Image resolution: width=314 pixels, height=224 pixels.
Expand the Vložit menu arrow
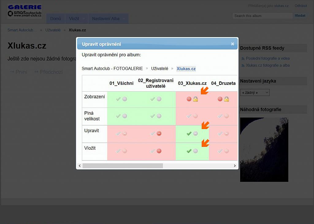84,19
